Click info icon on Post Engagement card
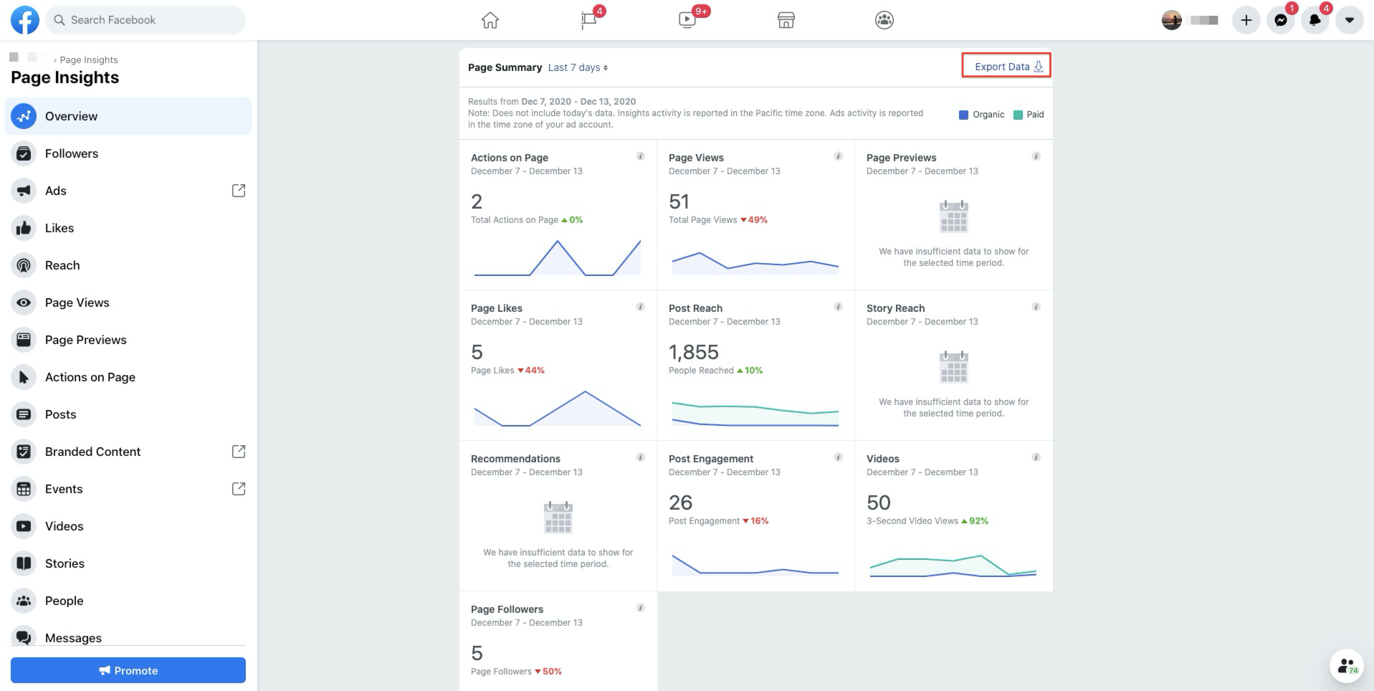 click(x=839, y=457)
